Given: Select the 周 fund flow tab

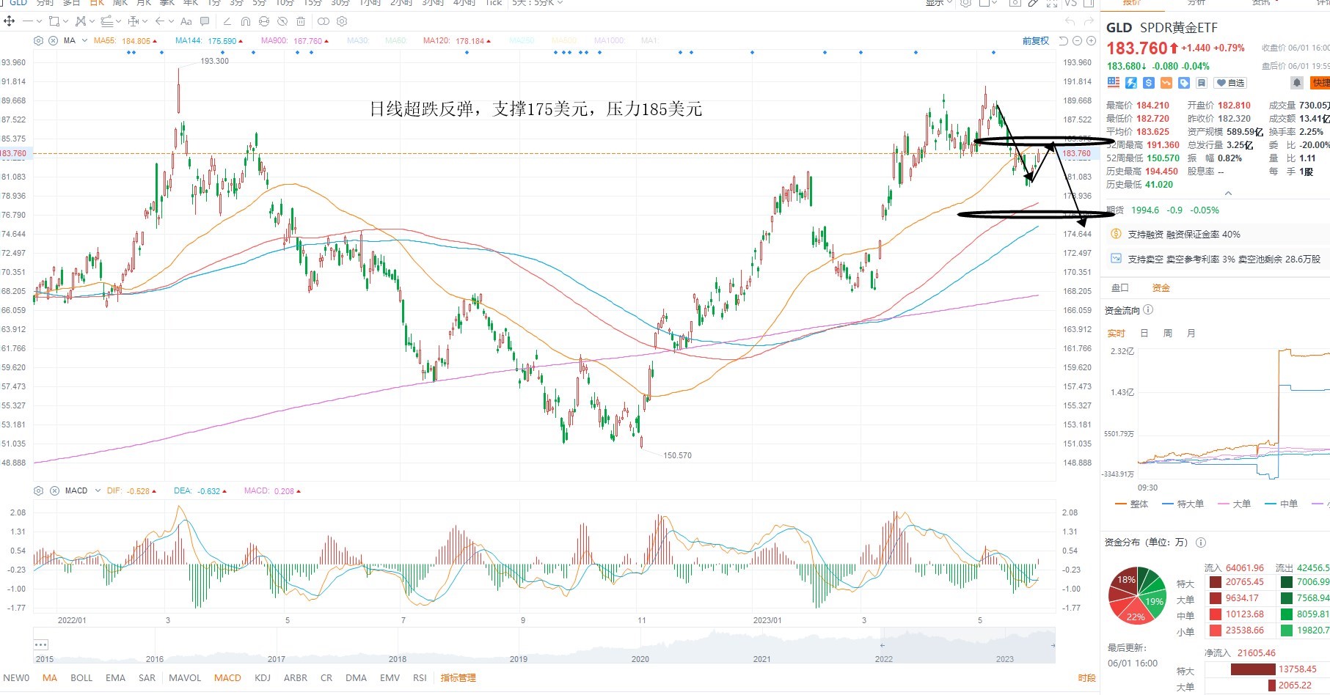Looking at the screenshot, I should pos(1168,334).
